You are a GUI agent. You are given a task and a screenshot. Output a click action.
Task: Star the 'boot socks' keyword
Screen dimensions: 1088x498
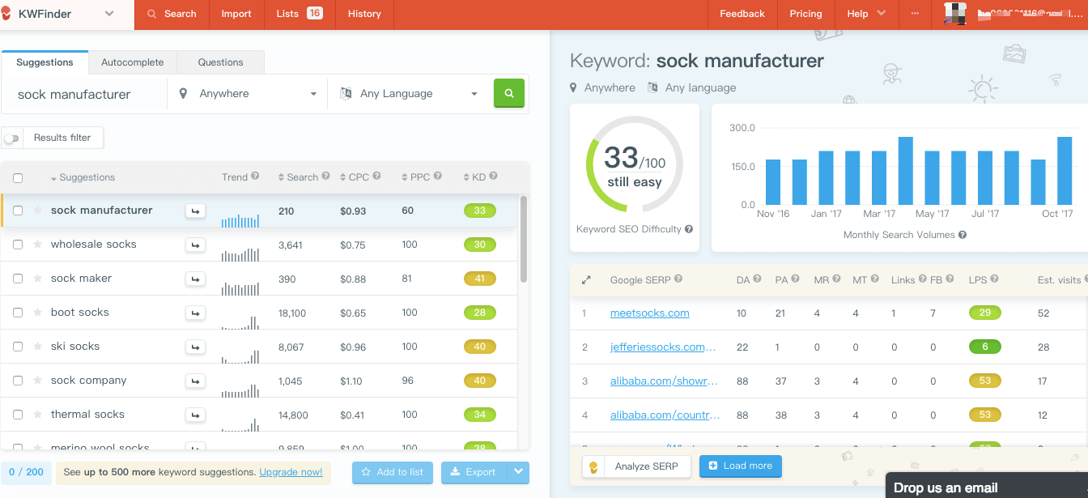37,313
